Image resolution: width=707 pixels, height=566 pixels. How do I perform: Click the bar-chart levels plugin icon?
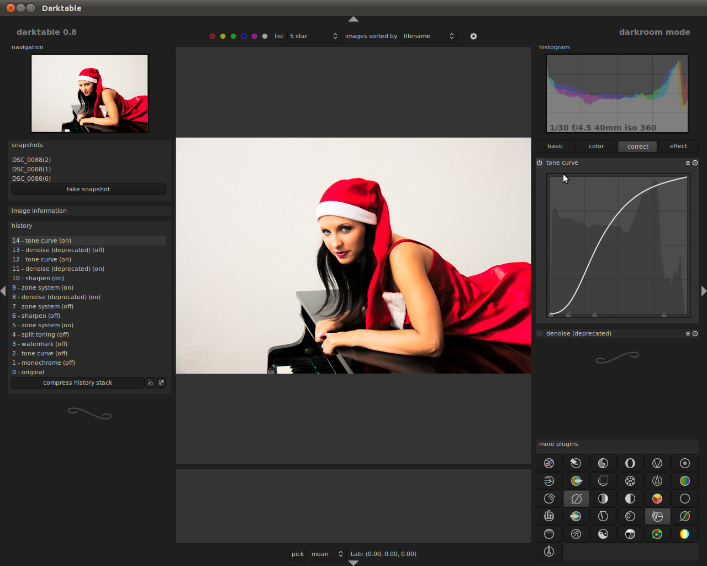[548, 516]
